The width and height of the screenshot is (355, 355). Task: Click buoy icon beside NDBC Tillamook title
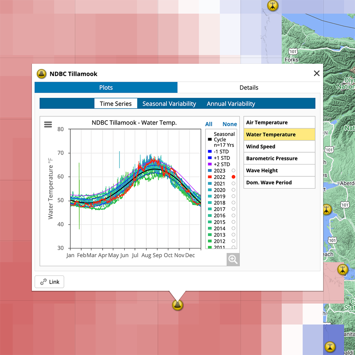click(41, 74)
